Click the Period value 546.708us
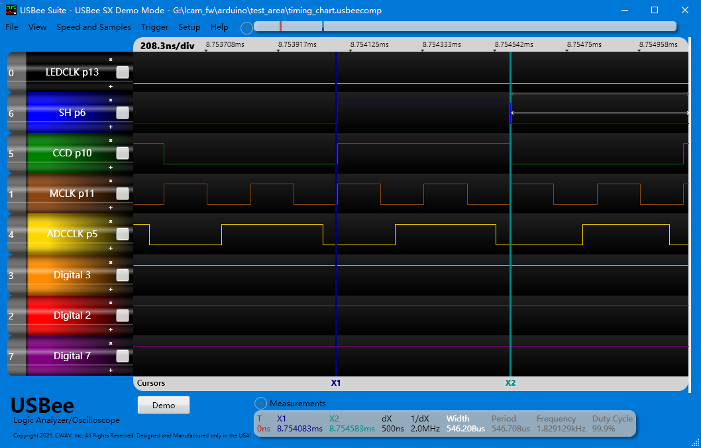 click(511, 429)
